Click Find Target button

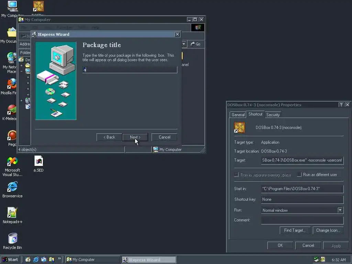pos(295,230)
